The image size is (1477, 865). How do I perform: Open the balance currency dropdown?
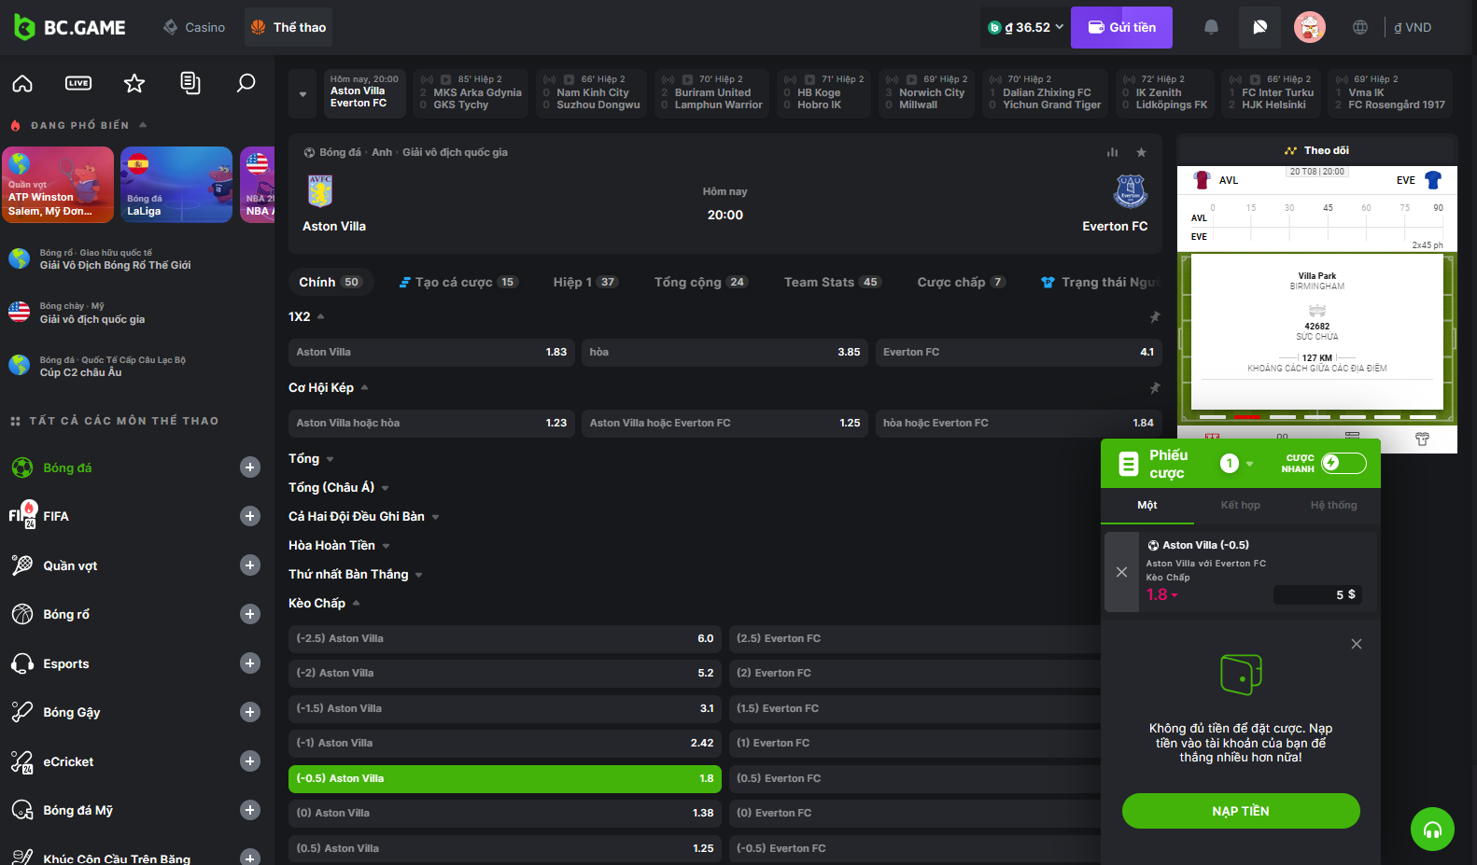click(x=1026, y=27)
